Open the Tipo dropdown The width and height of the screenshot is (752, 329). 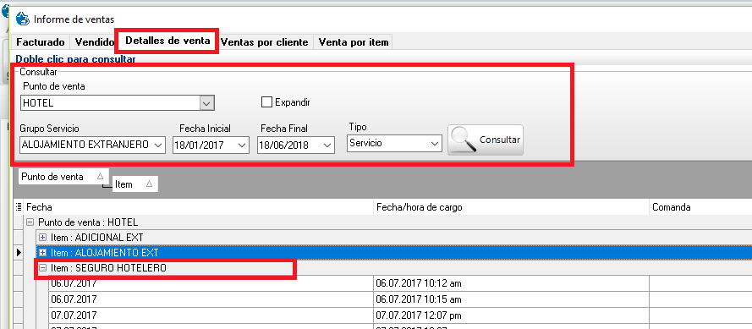435,143
